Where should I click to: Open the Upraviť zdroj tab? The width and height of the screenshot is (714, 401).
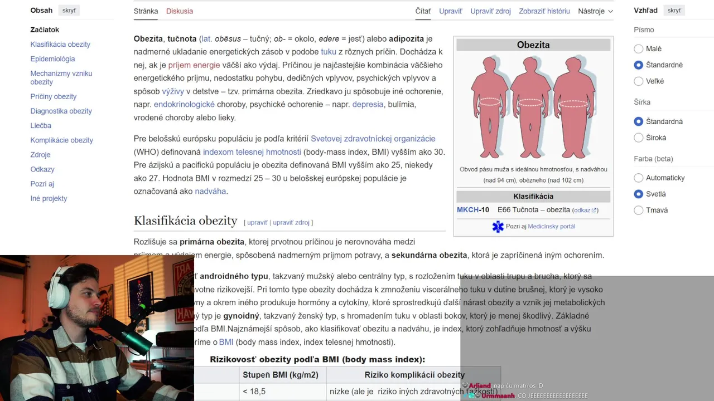pyautogui.click(x=490, y=11)
